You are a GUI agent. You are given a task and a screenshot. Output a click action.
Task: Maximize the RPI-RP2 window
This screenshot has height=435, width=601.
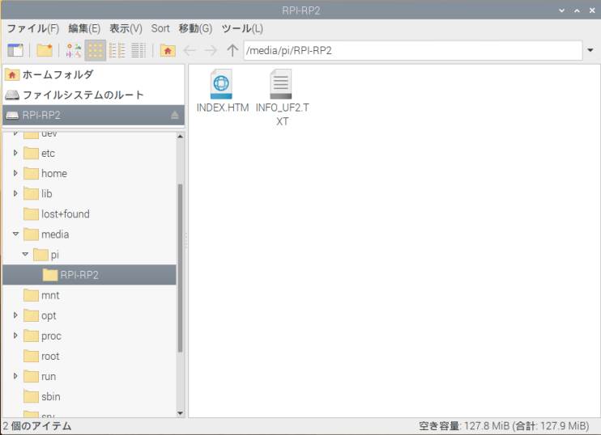click(577, 11)
